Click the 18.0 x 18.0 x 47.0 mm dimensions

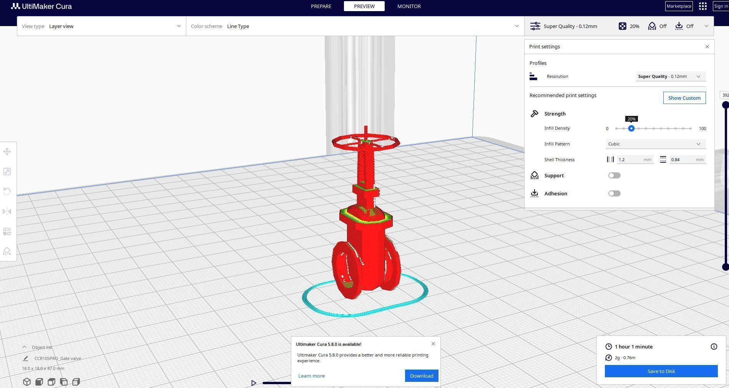click(x=43, y=368)
